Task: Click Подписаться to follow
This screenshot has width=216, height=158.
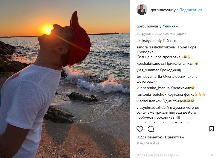Action: click(x=191, y=10)
